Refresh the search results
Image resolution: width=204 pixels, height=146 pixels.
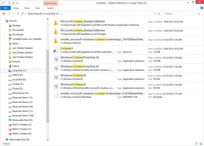coord(159,14)
